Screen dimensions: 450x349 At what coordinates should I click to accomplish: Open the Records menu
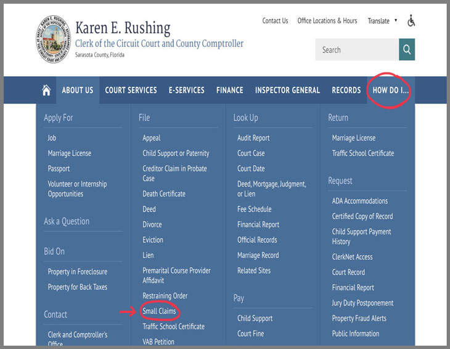click(346, 90)
